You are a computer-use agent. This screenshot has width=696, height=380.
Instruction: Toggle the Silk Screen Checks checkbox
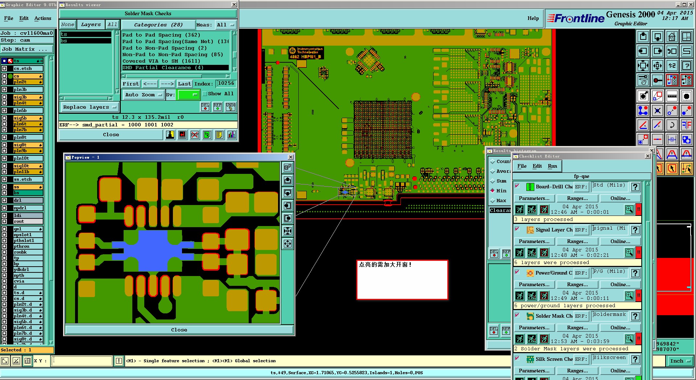point(517,359)
